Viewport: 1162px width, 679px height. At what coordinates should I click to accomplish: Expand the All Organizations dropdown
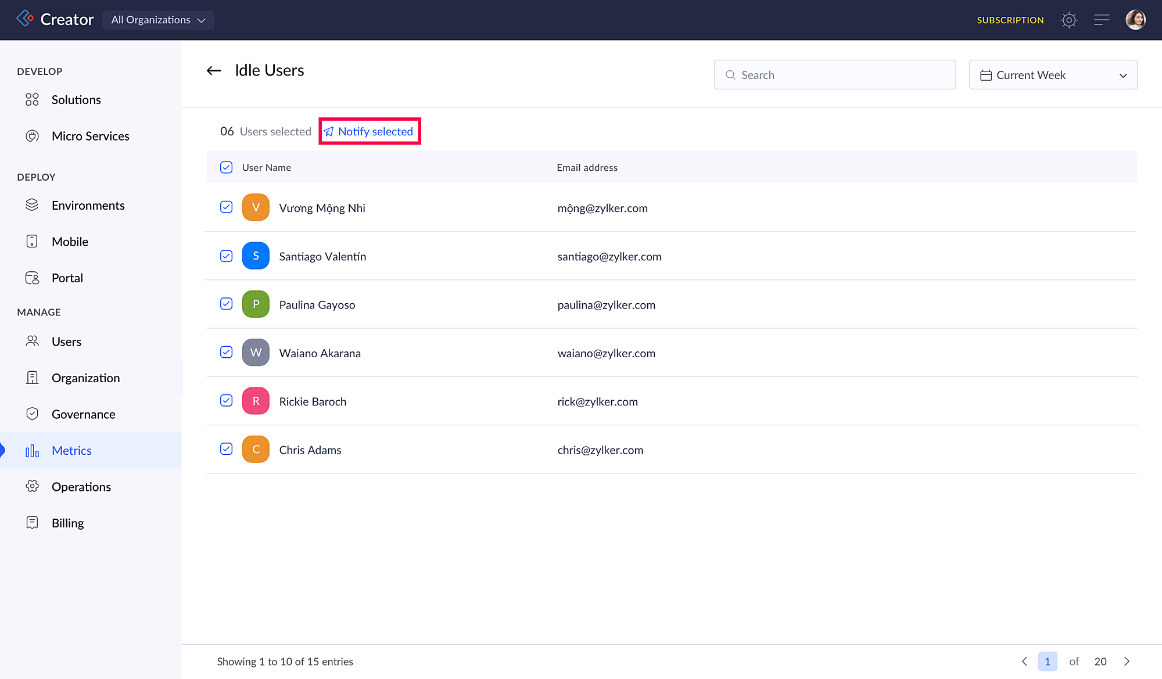(x=159, y=20)
